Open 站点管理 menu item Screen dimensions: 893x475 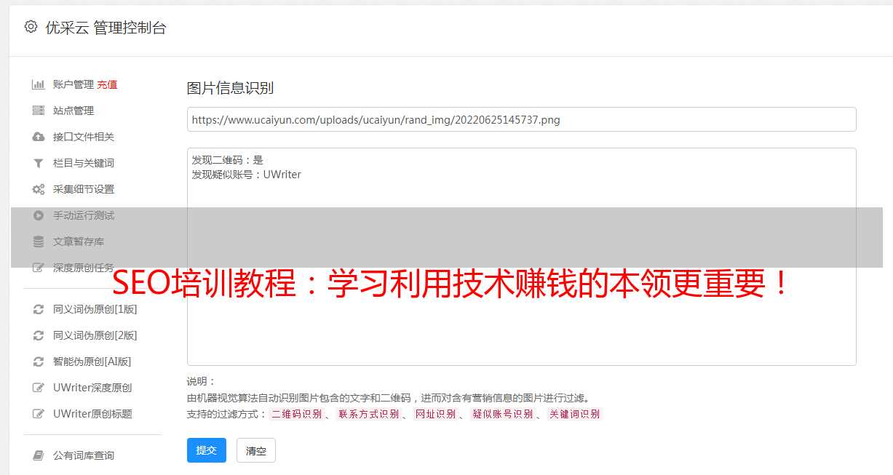(x=74, y=111)
